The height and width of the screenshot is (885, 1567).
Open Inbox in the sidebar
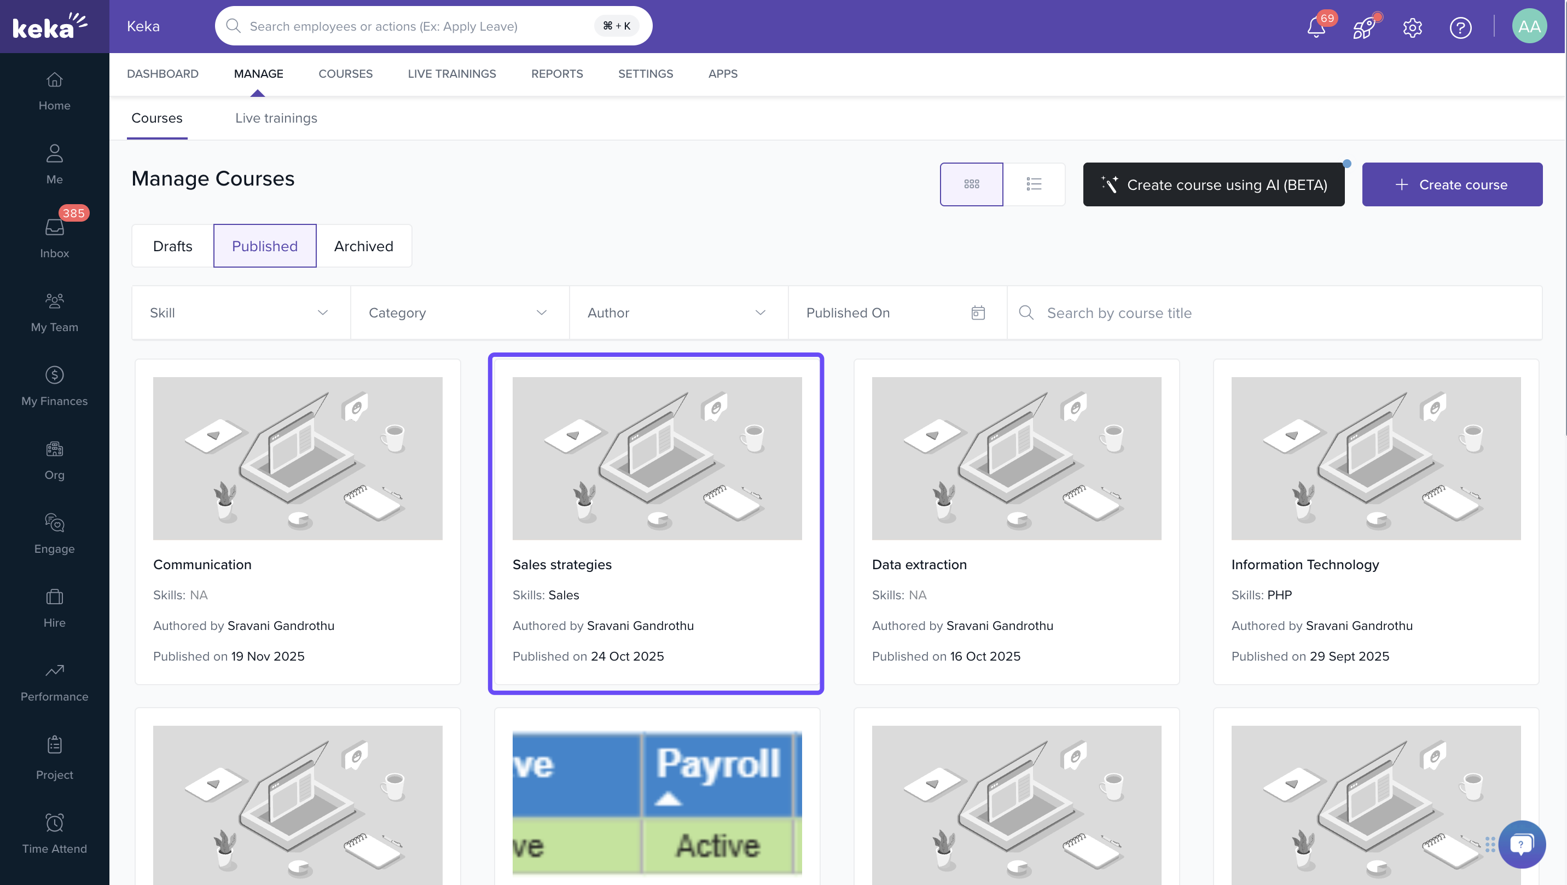(54, 238)
